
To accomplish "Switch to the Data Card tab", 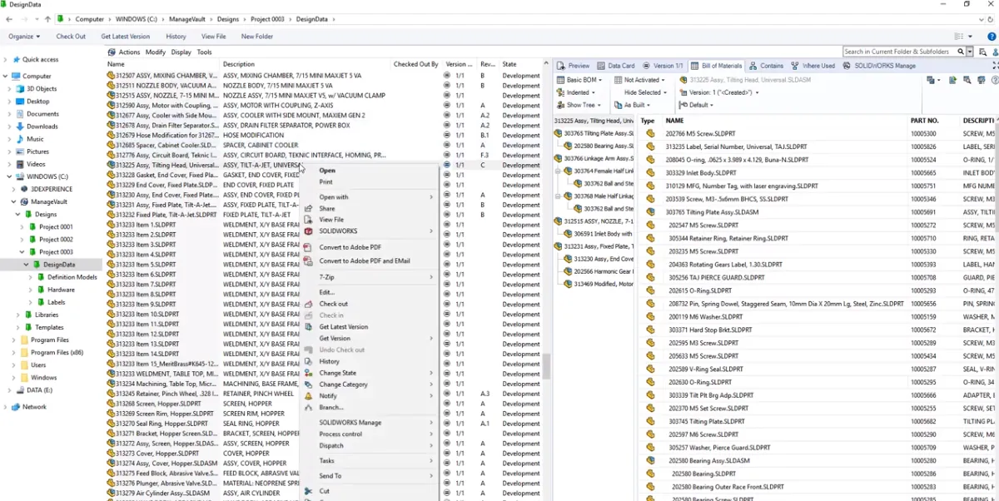I will pos(616,66).
